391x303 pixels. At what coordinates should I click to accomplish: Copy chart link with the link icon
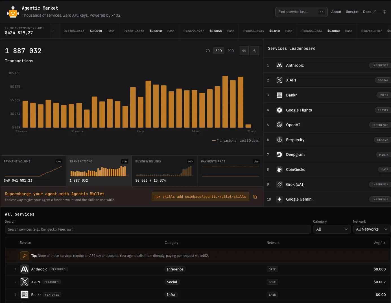tap(244, 51)
